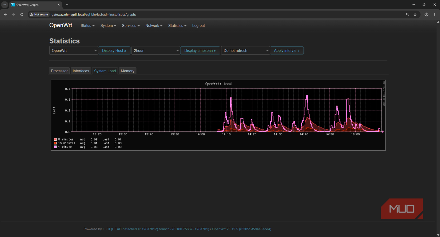Click the Display Host button
Image resolution: width=440 pixels, height=237 pixels.
pos(114,50)
